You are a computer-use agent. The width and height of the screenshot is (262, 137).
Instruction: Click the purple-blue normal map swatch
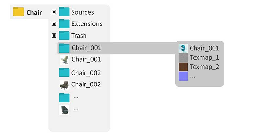tap(183, 76)
